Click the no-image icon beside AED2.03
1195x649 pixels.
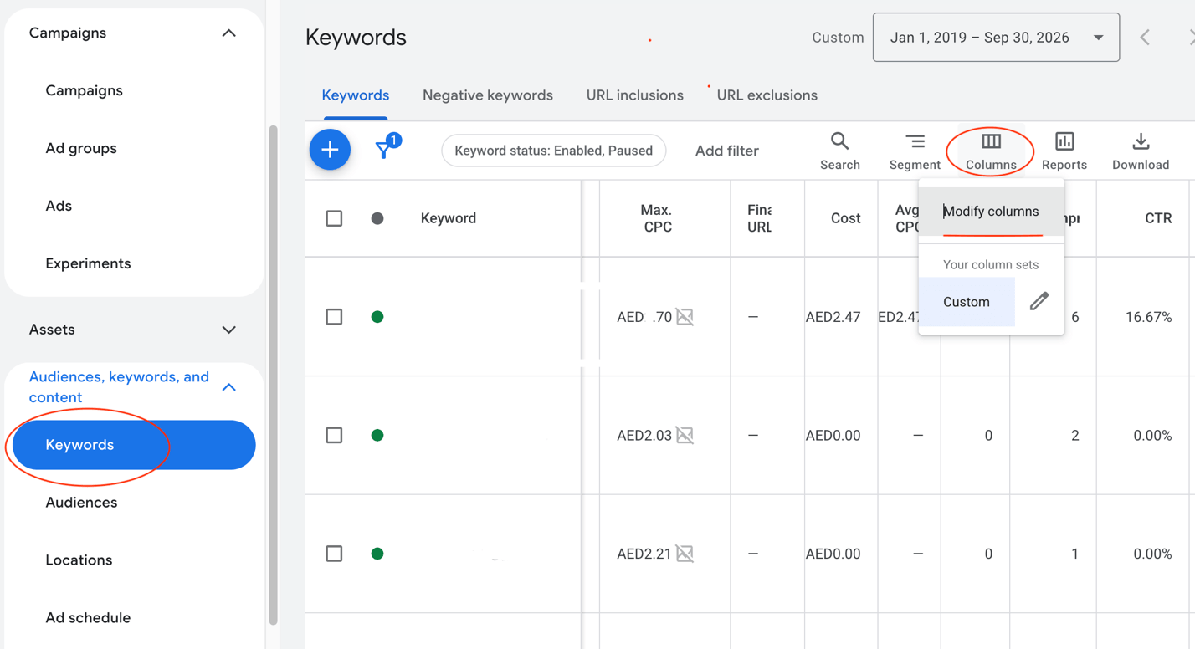pyautogui.click(x=685, y=435)
